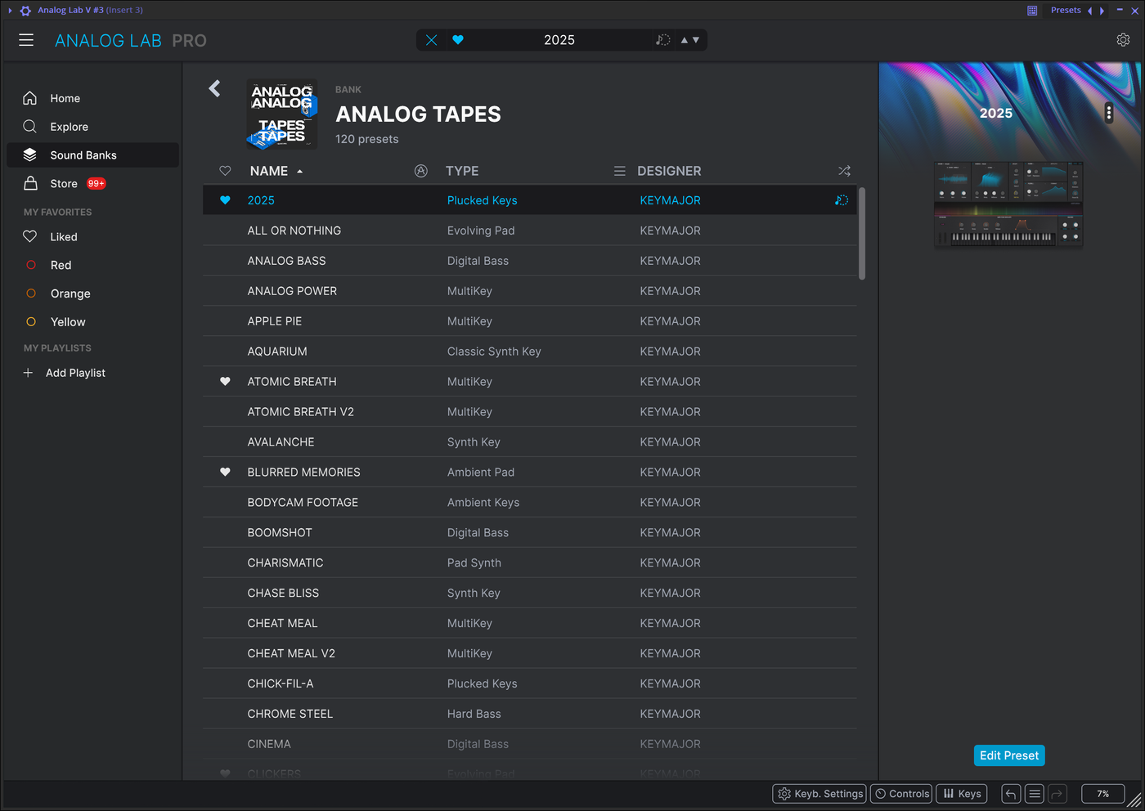Click the instrument thumbnail in the preset panel
This screenshot has height=811, width=1145.
point(1008,204)
